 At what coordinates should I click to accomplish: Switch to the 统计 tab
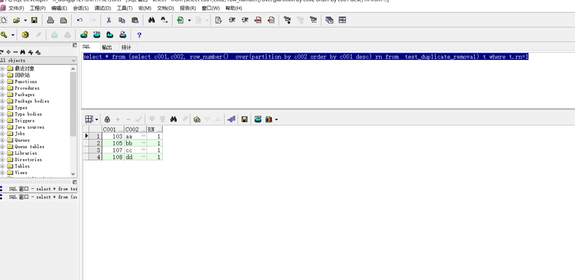pos(126,47)
